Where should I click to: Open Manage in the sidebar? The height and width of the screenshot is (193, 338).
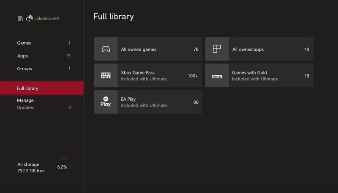[x=25, y=100]
